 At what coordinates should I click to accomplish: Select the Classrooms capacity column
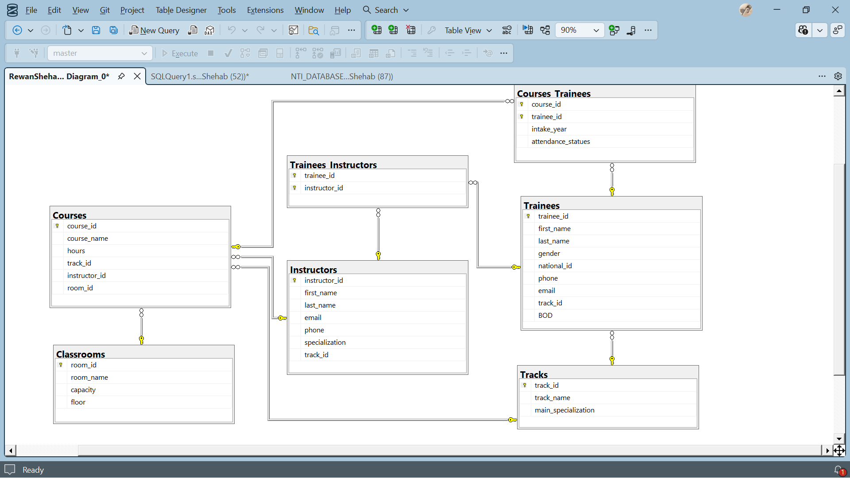pos(144,389)
